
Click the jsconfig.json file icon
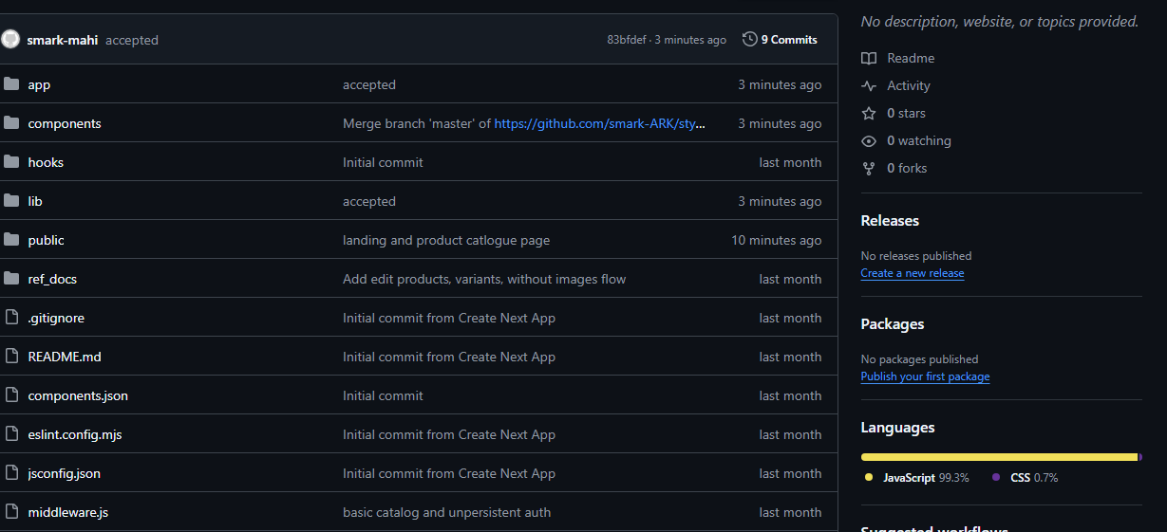click(x=11, y=473)
